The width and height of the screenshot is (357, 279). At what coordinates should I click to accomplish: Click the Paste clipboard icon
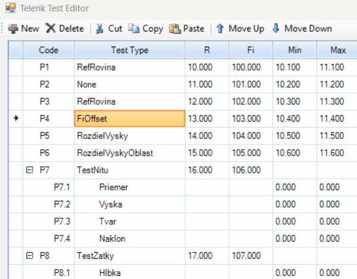click(174, 28)
